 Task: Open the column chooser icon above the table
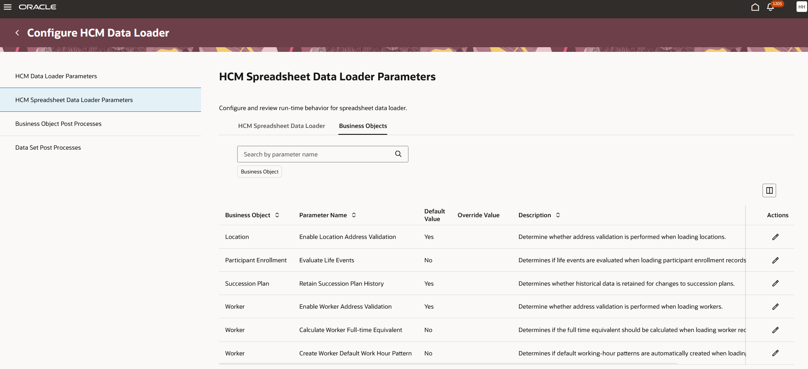[x=769, y=190]
